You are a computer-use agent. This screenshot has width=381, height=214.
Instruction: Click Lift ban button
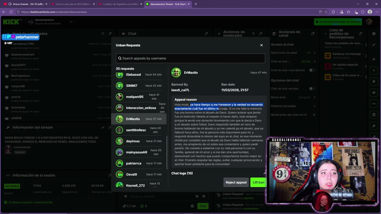coord(258,182)
